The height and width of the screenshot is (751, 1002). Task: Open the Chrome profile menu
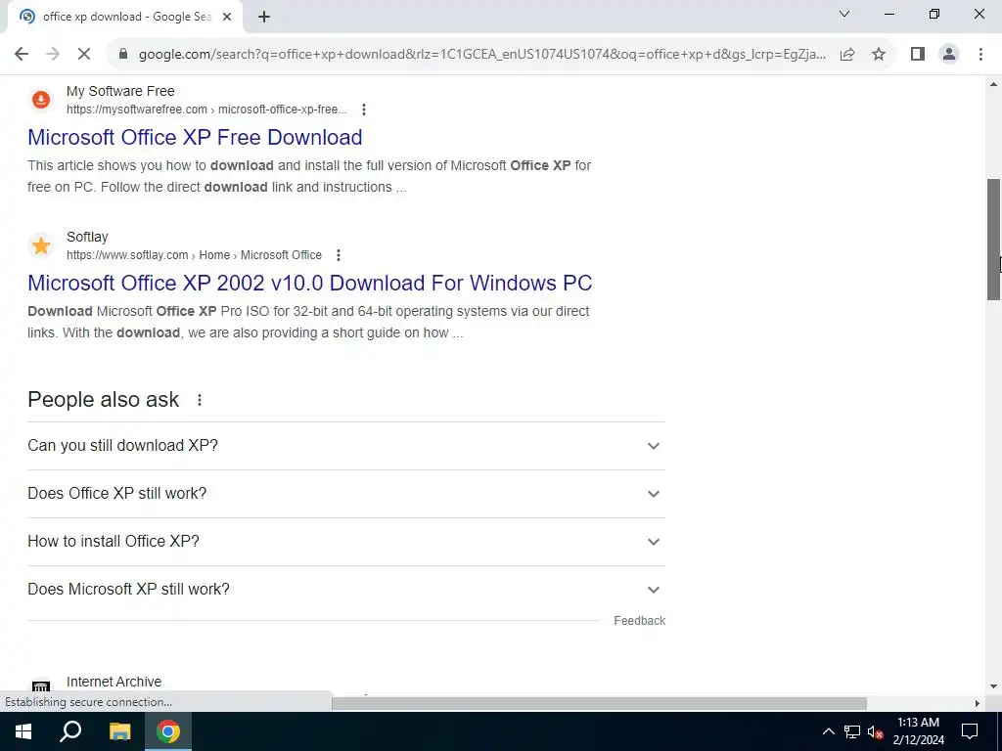pyautogui.click(x=949, y=54)
